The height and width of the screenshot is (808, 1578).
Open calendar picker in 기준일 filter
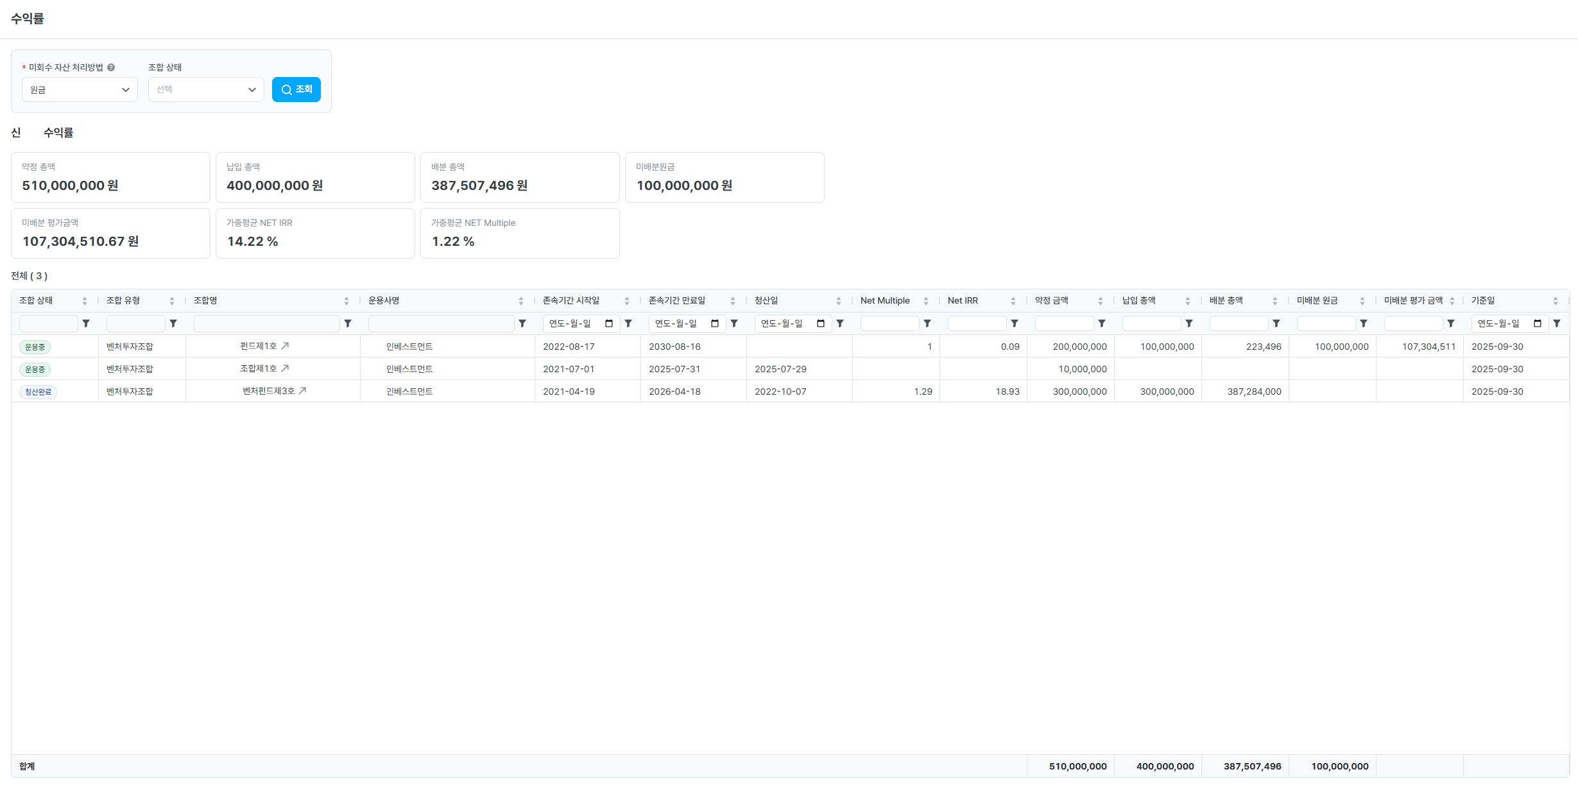1538,324
